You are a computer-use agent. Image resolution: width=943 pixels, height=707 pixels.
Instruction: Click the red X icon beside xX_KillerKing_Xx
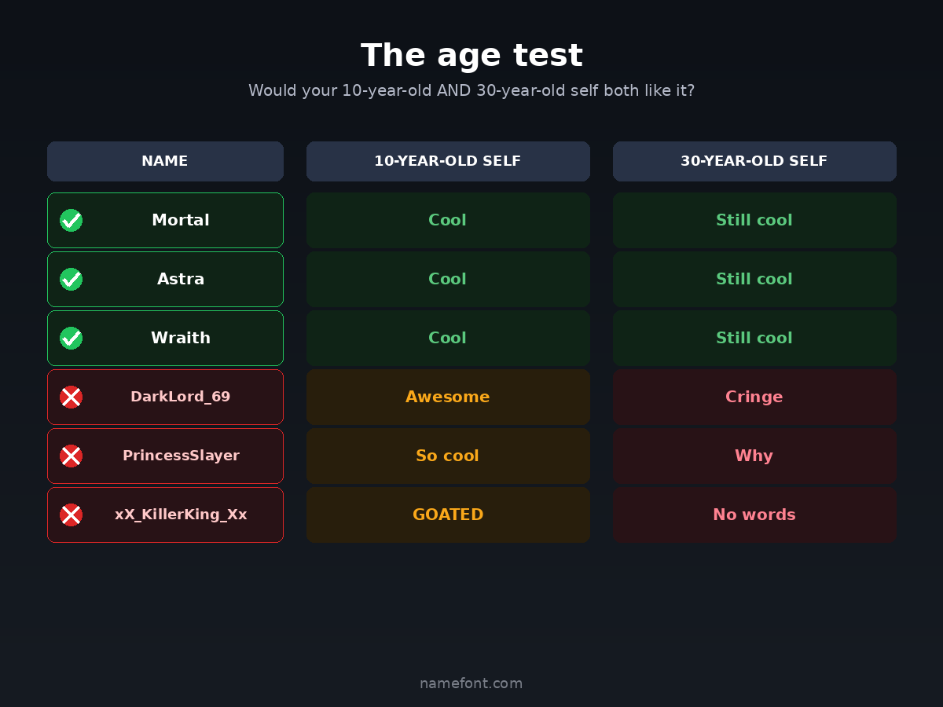click(x=71, y=515)
